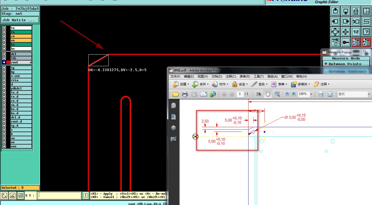
Task: Click the question mark help icon
Action: [366, 32]
